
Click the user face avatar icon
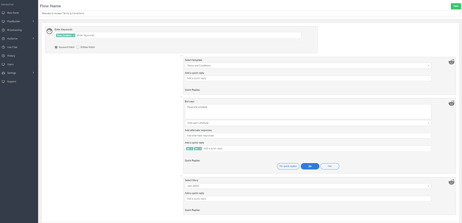(50, 31)
